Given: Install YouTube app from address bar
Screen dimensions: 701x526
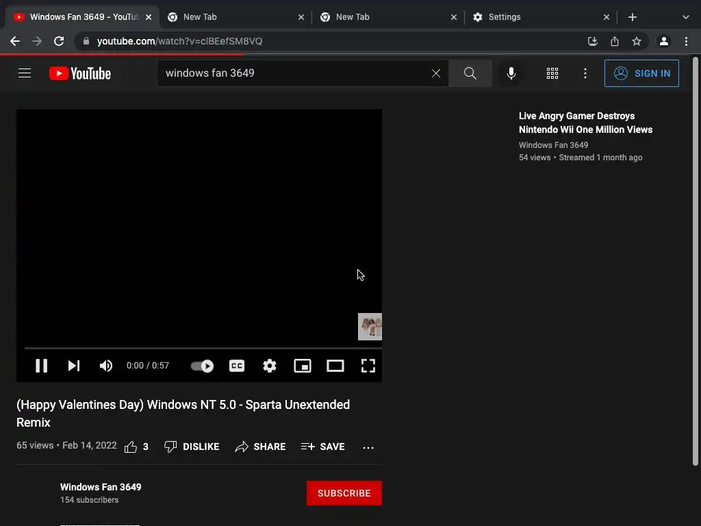Looking at the screenshot, I should pyautogui.click(x=593, y=41).
